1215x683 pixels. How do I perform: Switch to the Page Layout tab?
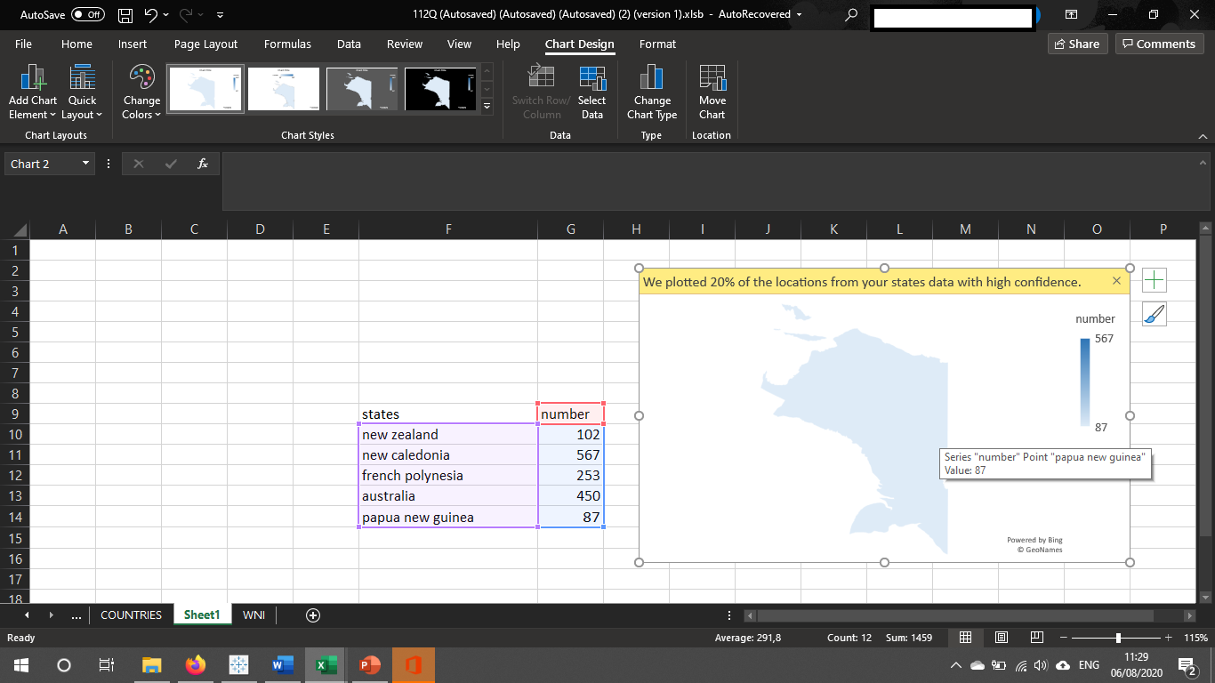[x=205, y=44]
